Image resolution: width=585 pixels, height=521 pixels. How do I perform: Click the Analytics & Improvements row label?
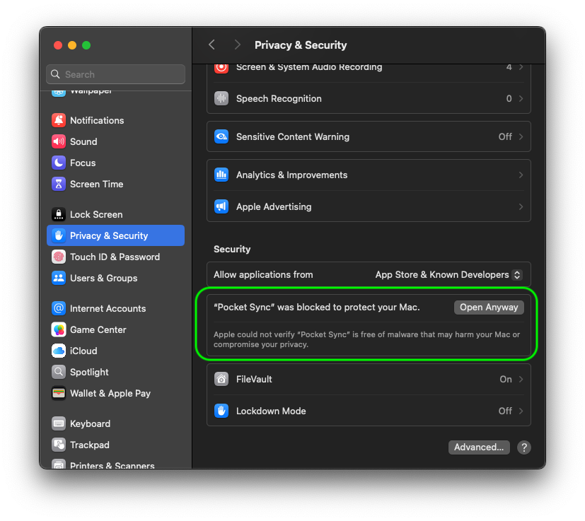coord(291,175)
